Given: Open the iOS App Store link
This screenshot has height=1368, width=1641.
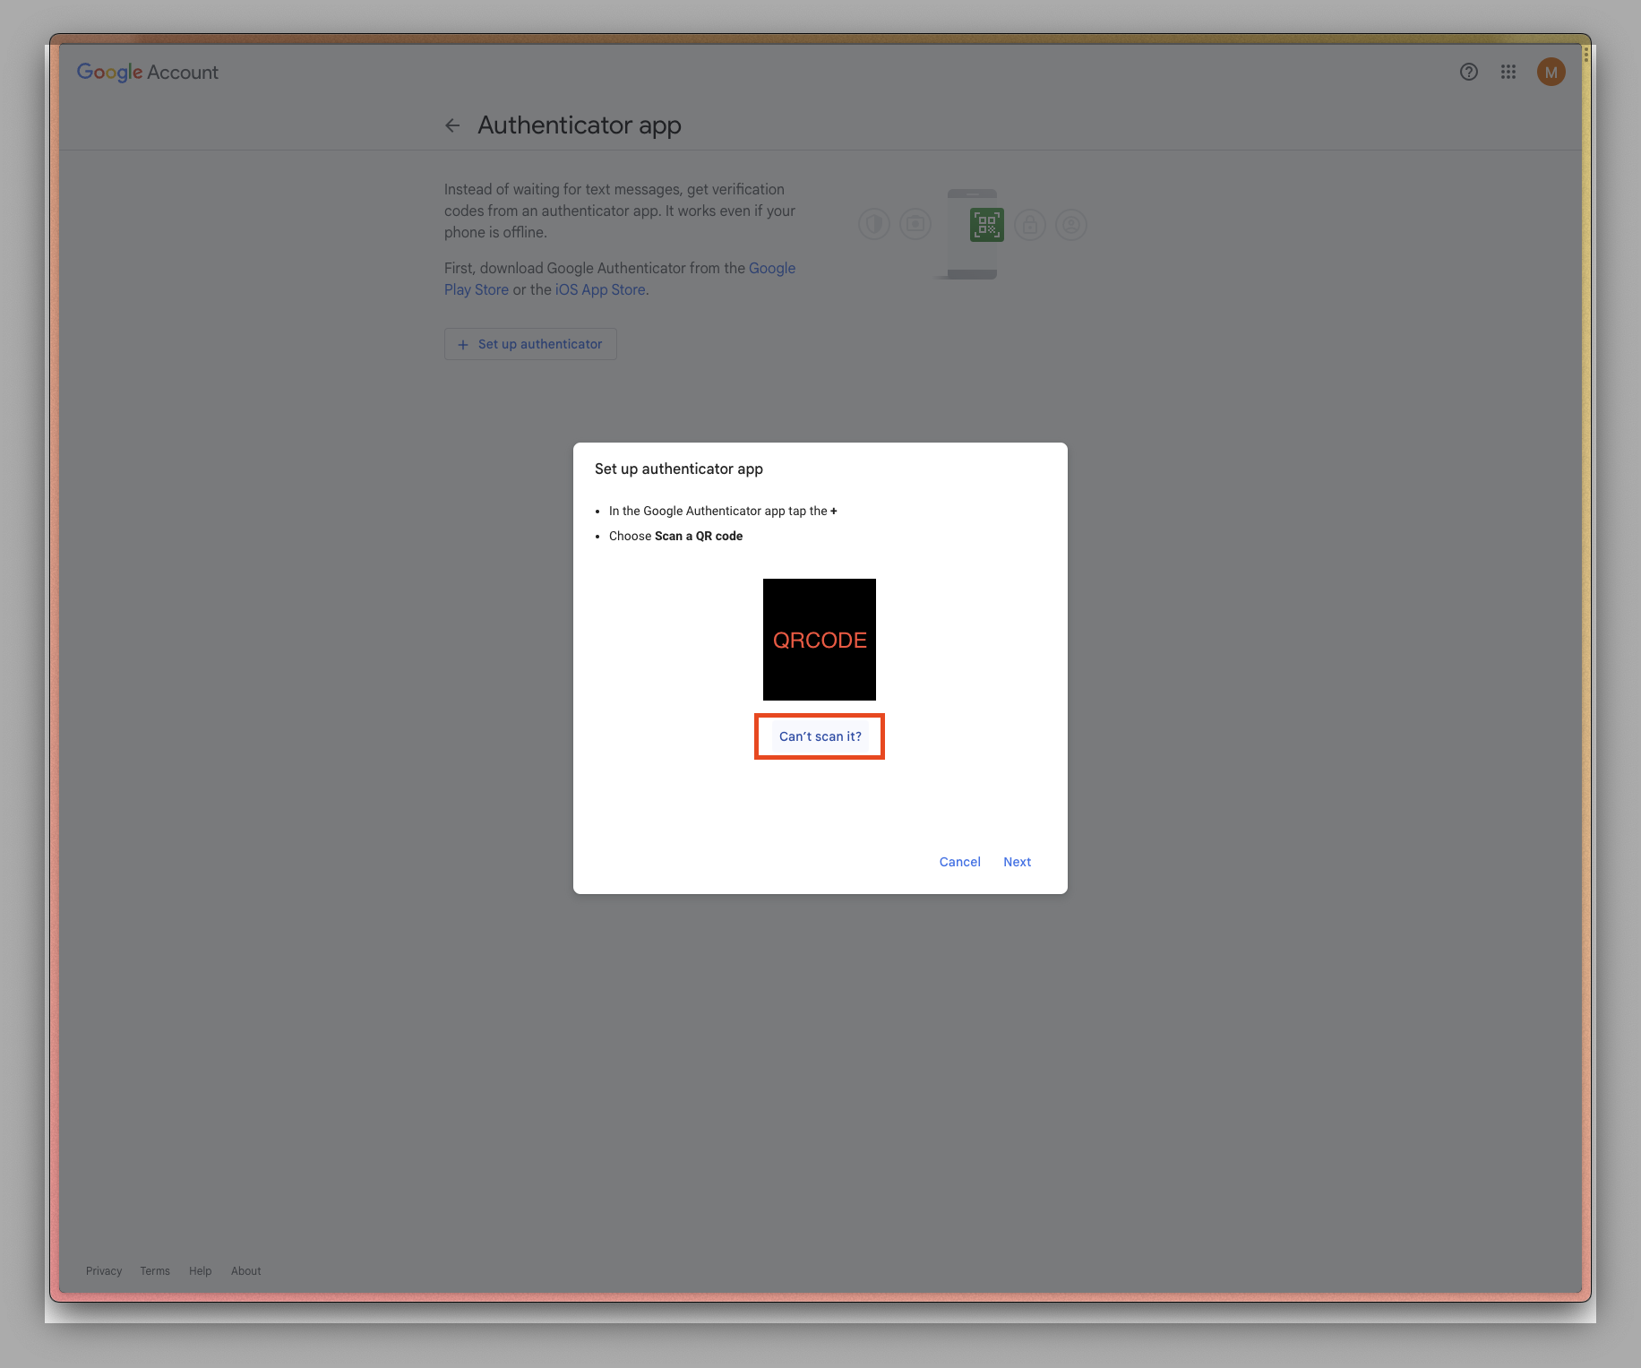Looking at the screenshot, I should point(600,289).
